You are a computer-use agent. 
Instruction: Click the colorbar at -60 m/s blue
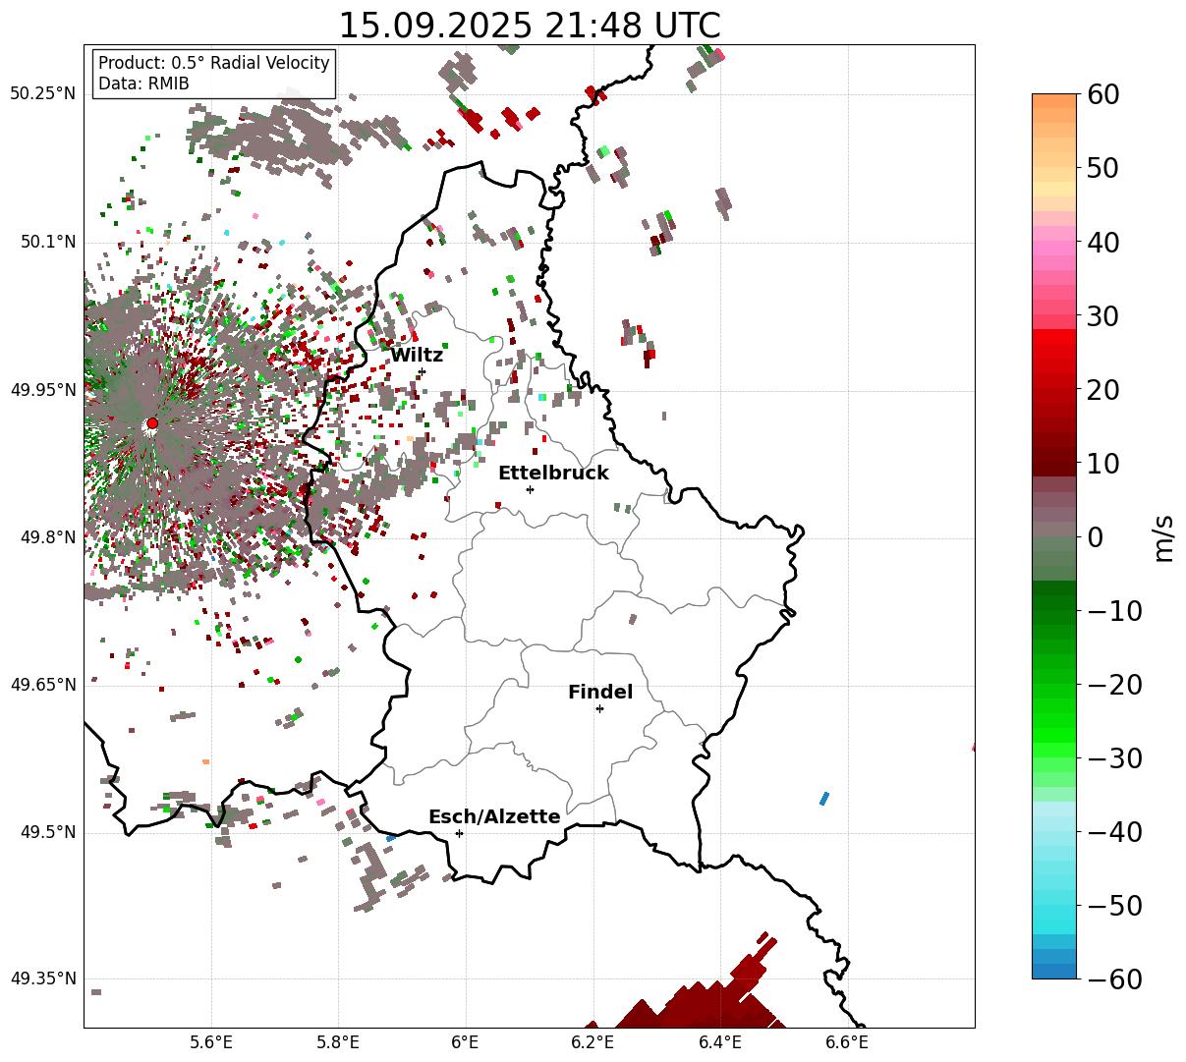click(x=1054, y=972)
